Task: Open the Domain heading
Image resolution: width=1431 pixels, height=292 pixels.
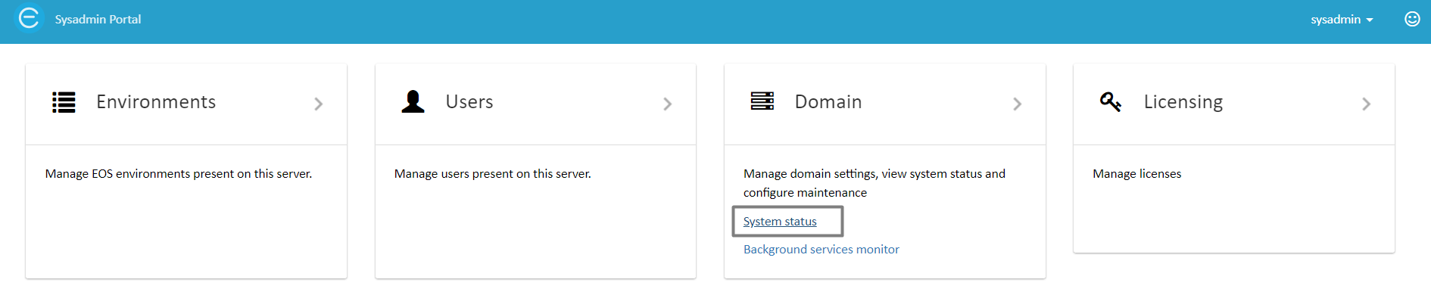Action: (x=828, y=102)
